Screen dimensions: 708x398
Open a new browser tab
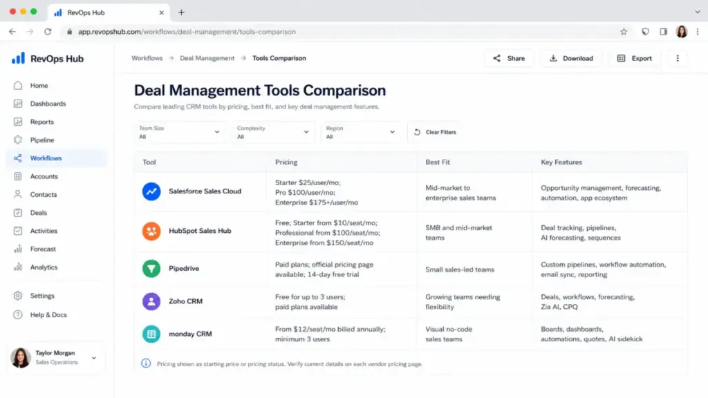point(182,12)
